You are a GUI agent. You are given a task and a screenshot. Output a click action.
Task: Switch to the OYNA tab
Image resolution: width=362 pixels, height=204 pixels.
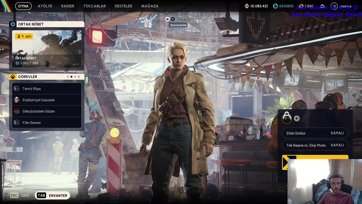[23, 6]
